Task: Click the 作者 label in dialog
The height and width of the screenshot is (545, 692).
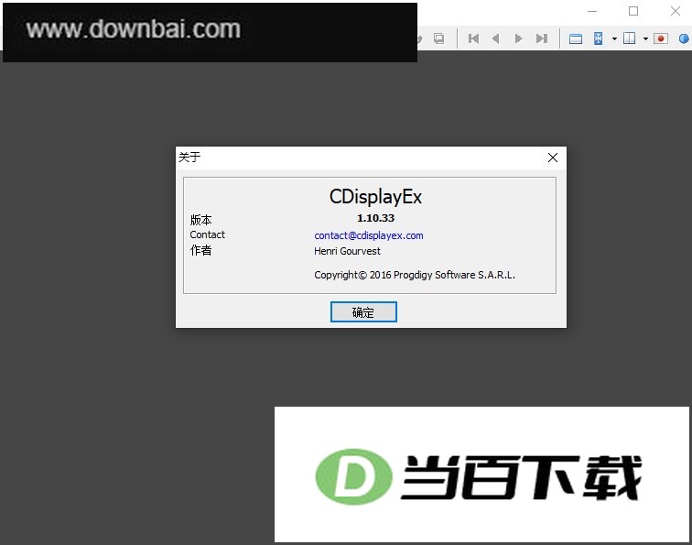Action: (x=200, y=250)
